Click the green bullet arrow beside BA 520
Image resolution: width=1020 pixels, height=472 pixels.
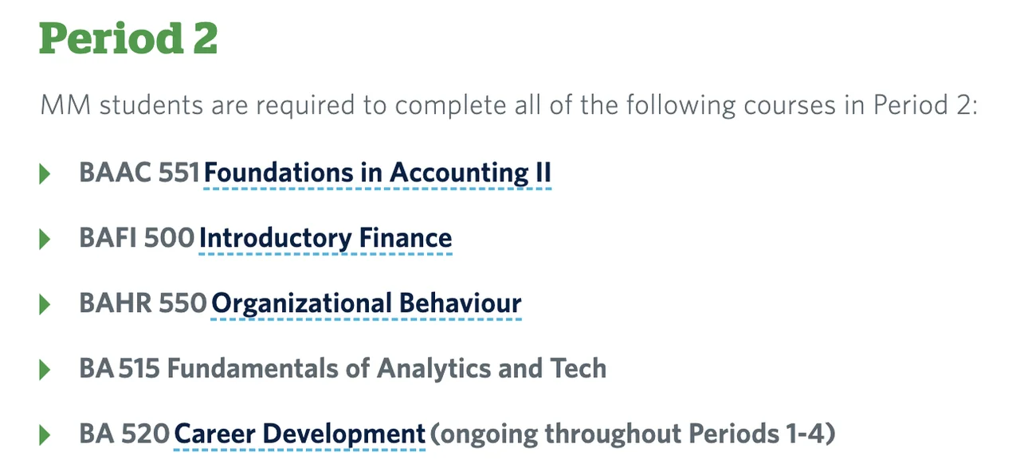[45, 435]
